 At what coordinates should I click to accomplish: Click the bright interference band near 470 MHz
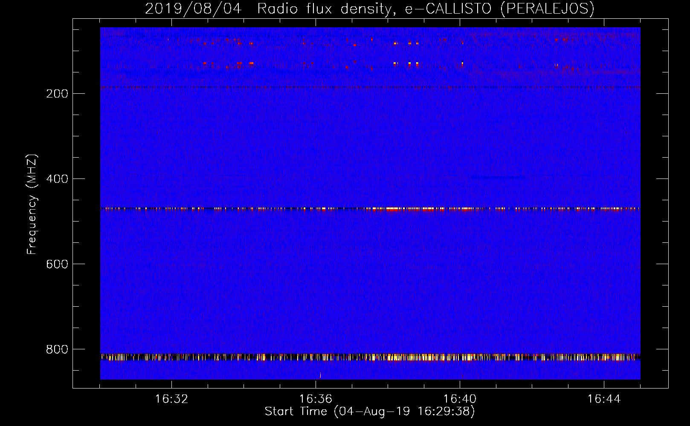pos(370,209)
